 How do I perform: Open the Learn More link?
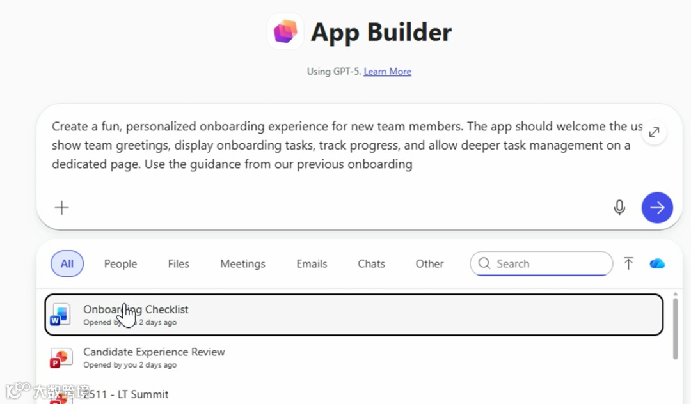[x=387, y=72]
